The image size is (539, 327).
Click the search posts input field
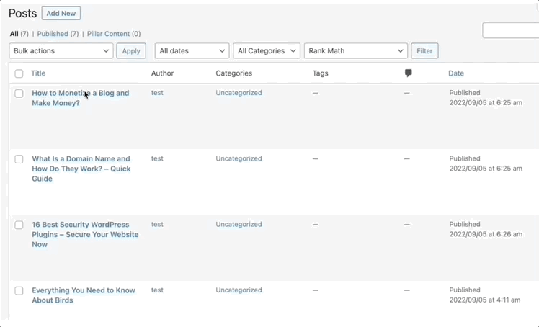510,30
